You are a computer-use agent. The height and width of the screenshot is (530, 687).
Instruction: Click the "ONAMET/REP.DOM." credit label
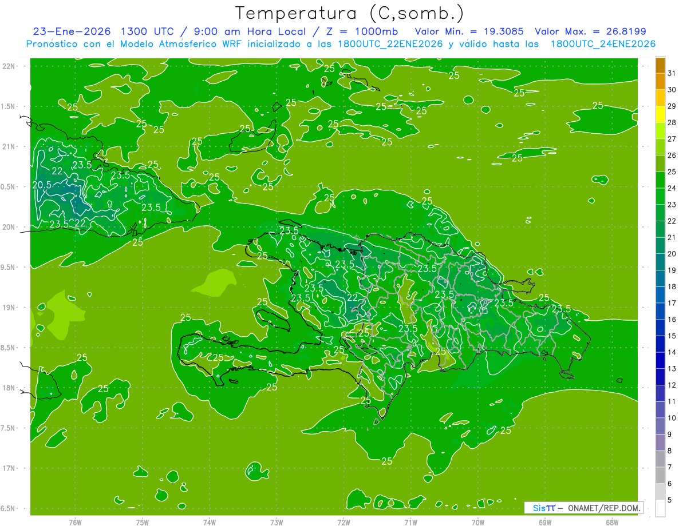click(x=603, y=508)
